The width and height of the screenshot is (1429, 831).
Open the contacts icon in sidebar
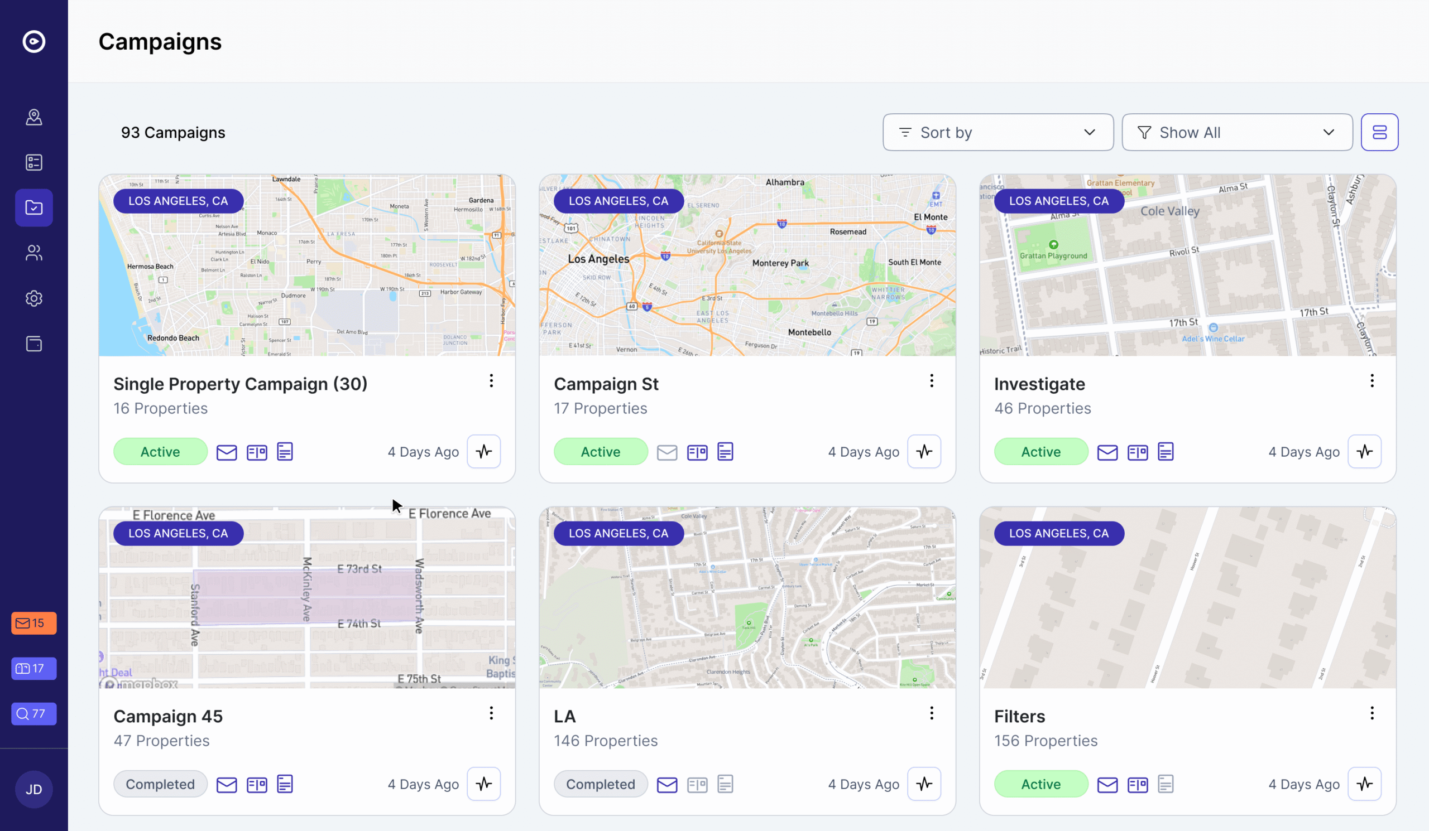point(33,253)
